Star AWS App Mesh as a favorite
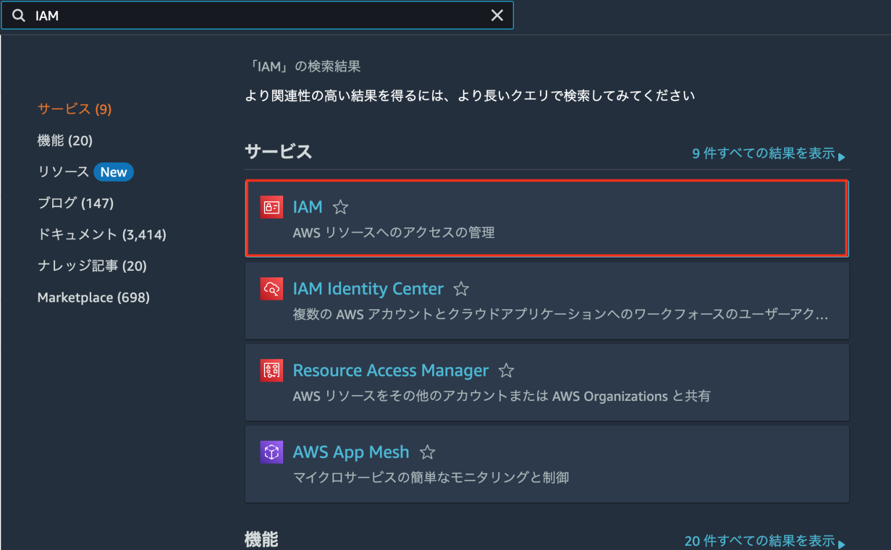891x550 pixels. pos(428,452)
